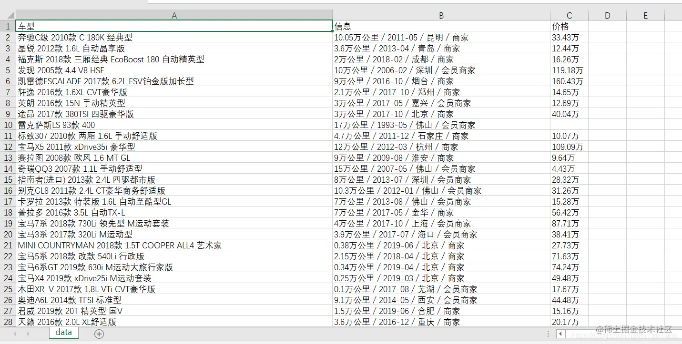The width and height of the screenshot is (682, 344).
Task: Add a new sheet with the plus button
Action: (x=99, y=334)
